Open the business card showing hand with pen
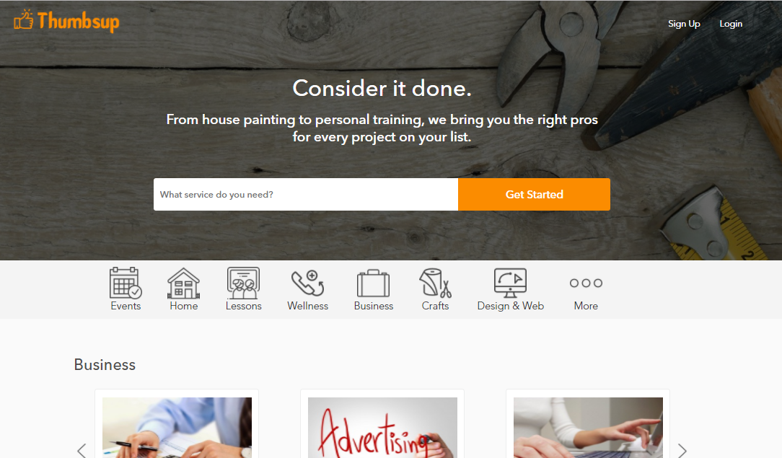The image size is (782, 458). [x=177, y=428]
